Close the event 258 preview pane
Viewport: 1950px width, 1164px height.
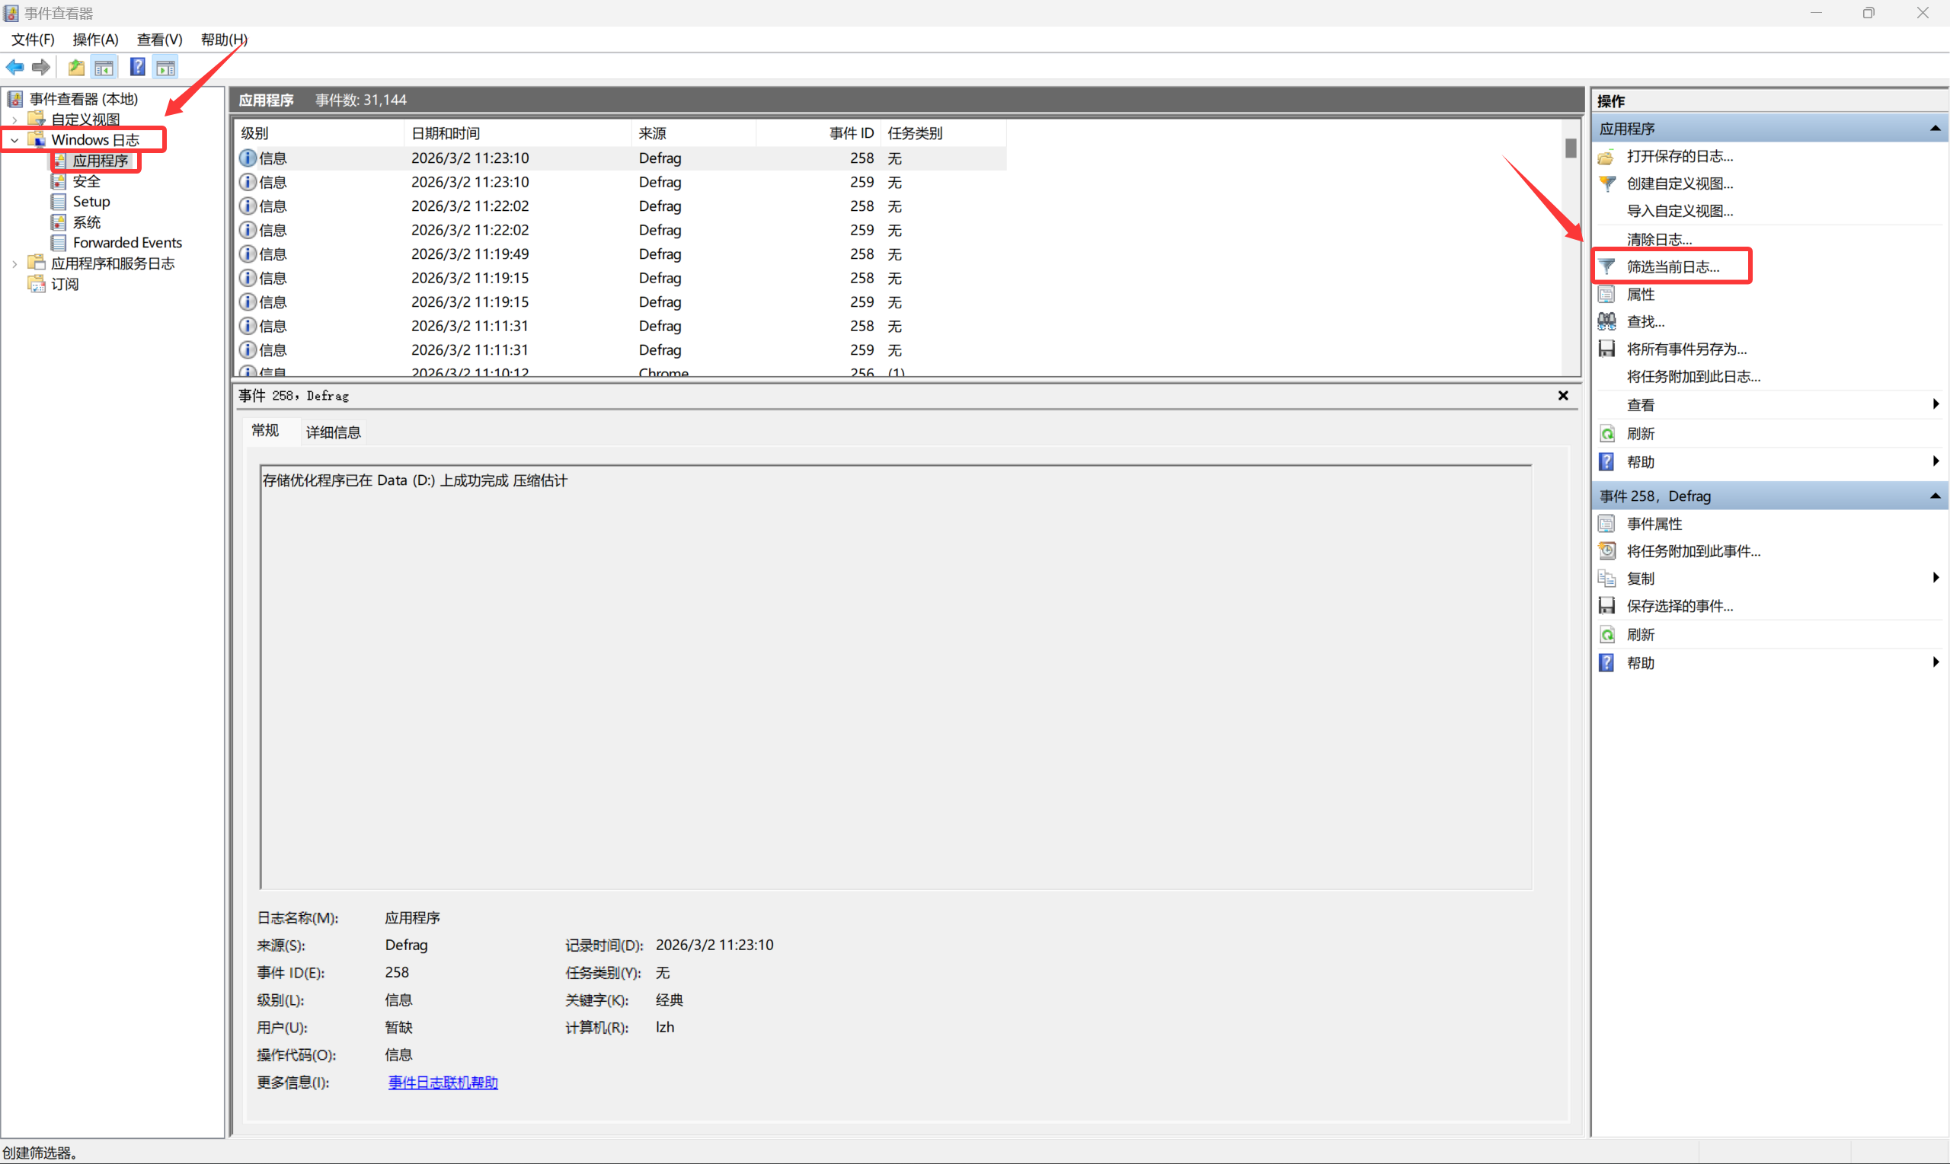1562,395
